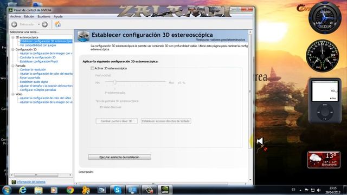Open the Edición menu

pos(29,17)
